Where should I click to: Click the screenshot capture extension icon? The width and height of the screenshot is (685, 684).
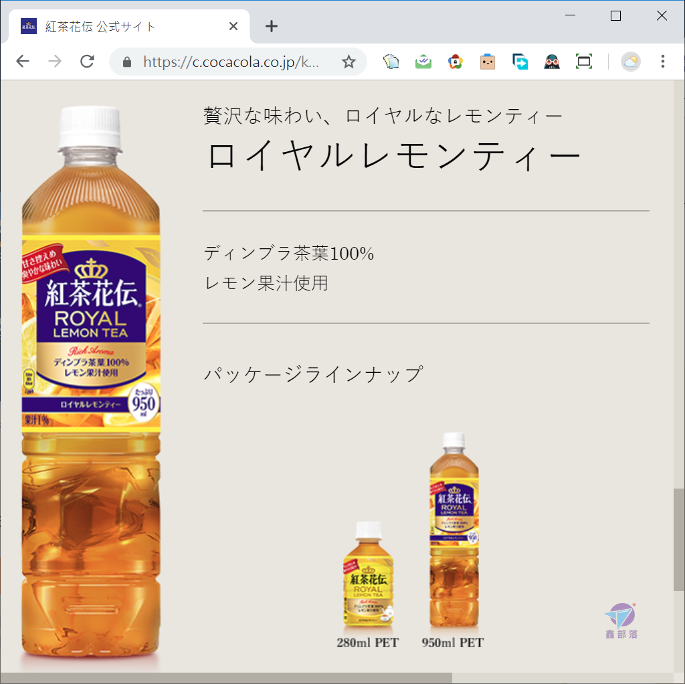coord(584,62)
